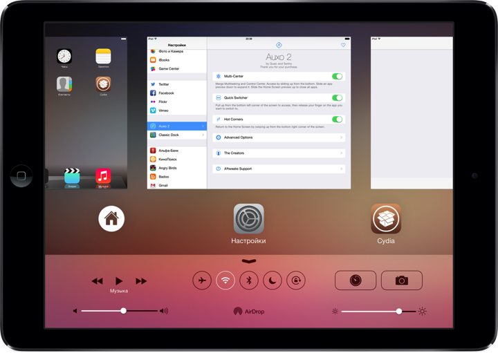Screen dimensions: 498x353
Task: Open the Cydia icon on the home screen preview
Action: [103, 84]
